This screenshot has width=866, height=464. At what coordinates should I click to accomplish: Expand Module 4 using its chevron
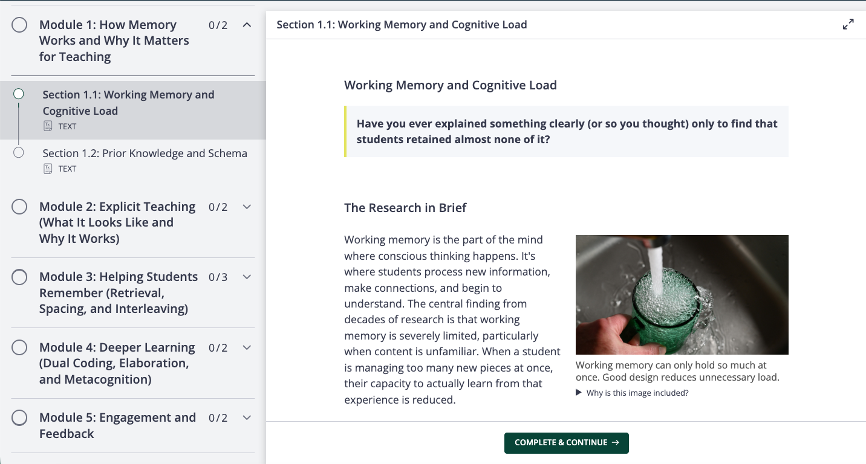(x=247, y=347)
